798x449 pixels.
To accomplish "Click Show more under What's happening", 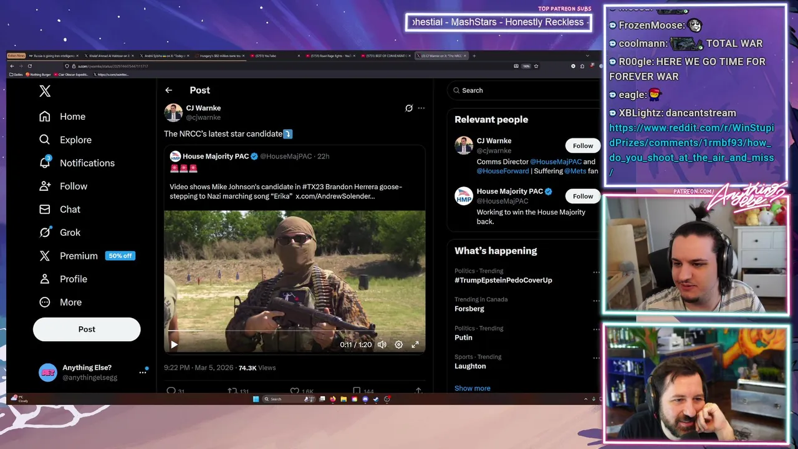I will coord(472,388).
